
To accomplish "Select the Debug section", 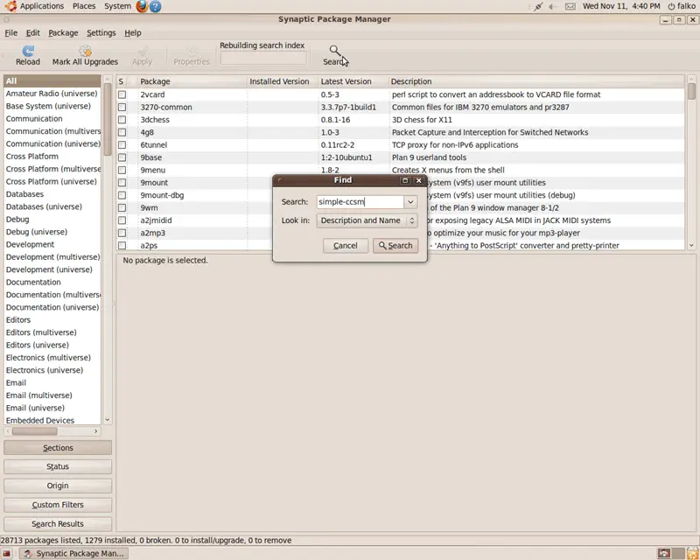I will pyautogui.click(x=52, y=220).
